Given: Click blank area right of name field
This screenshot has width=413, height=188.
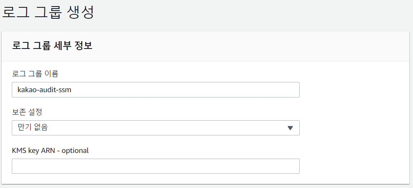Looking at the screenshot, I should pos(351,90).
